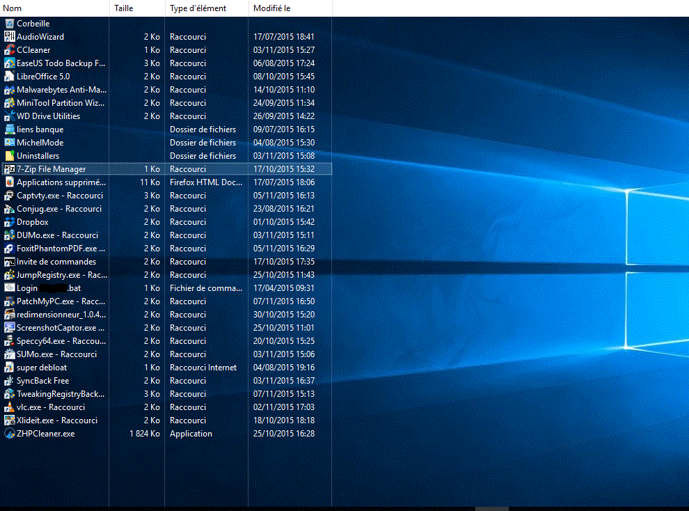Sort by the Taille column header

137,8
